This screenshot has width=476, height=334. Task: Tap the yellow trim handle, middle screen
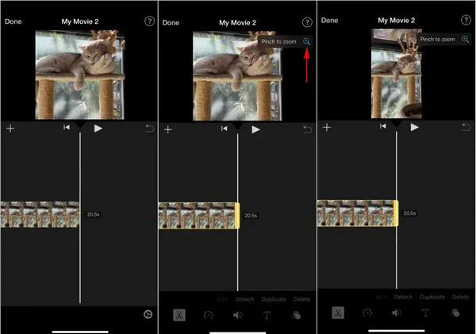tap(237, 216)
